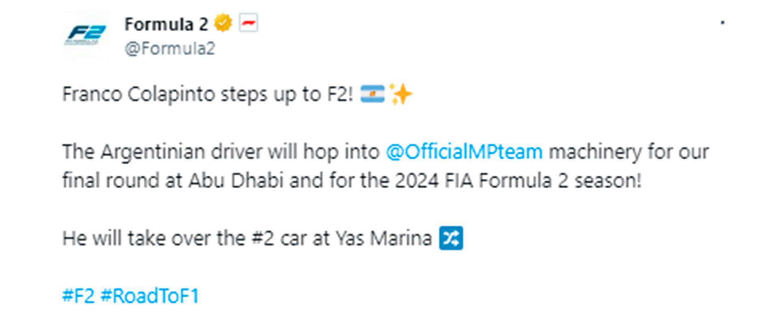Click the blue shuffle arrows emoji
Screen dimensions: 779x319
pos(451,238)
